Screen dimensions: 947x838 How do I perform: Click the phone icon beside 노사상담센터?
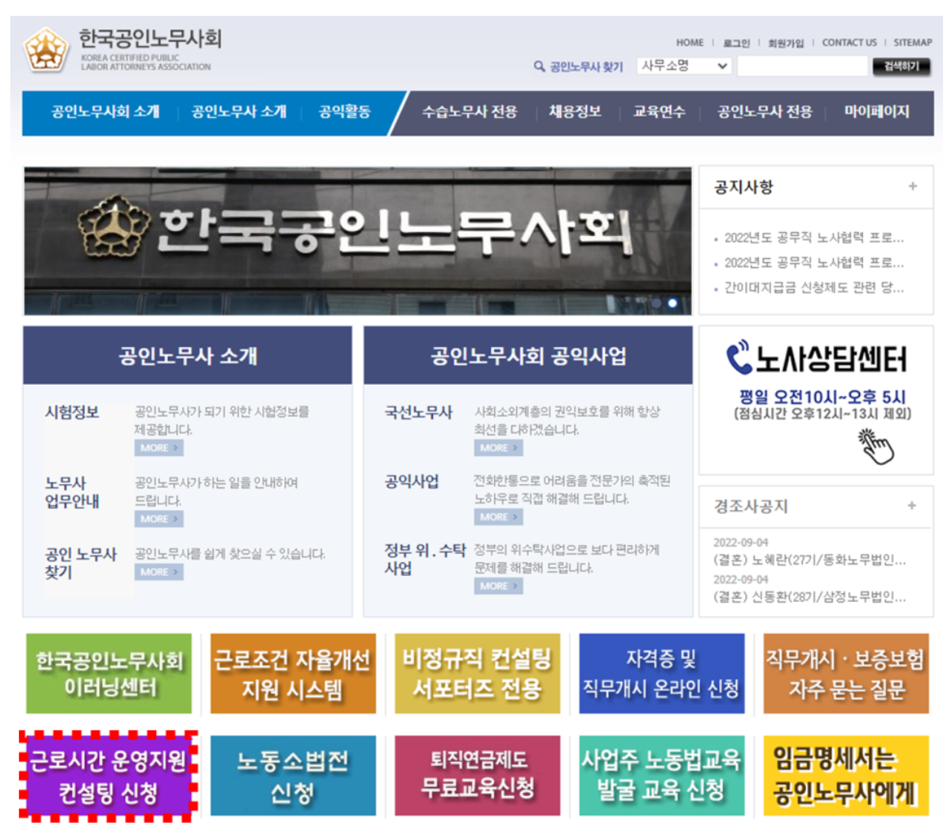pyautogui.click(x=738, y=358)
